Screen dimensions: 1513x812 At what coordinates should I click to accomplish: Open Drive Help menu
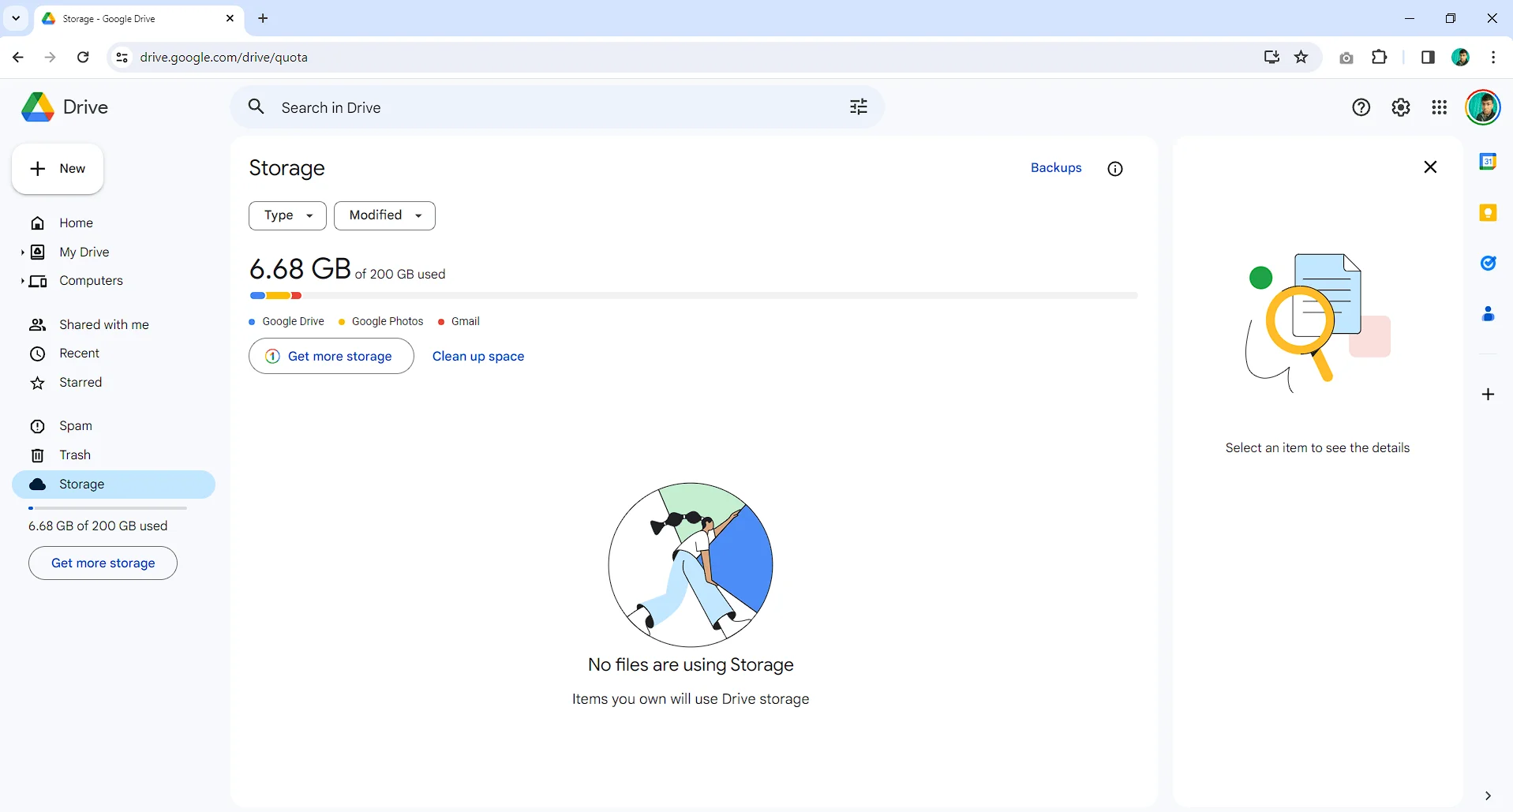(1361, 107)
